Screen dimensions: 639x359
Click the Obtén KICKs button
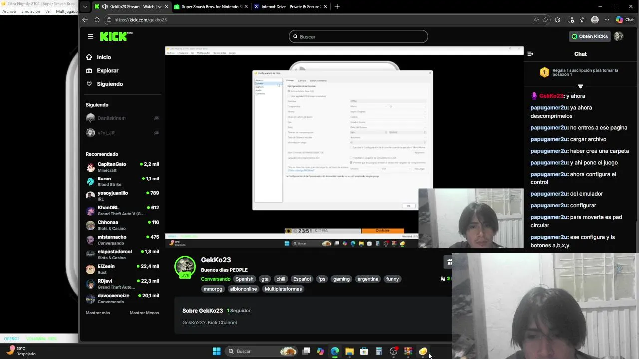(x=590, y=36)
